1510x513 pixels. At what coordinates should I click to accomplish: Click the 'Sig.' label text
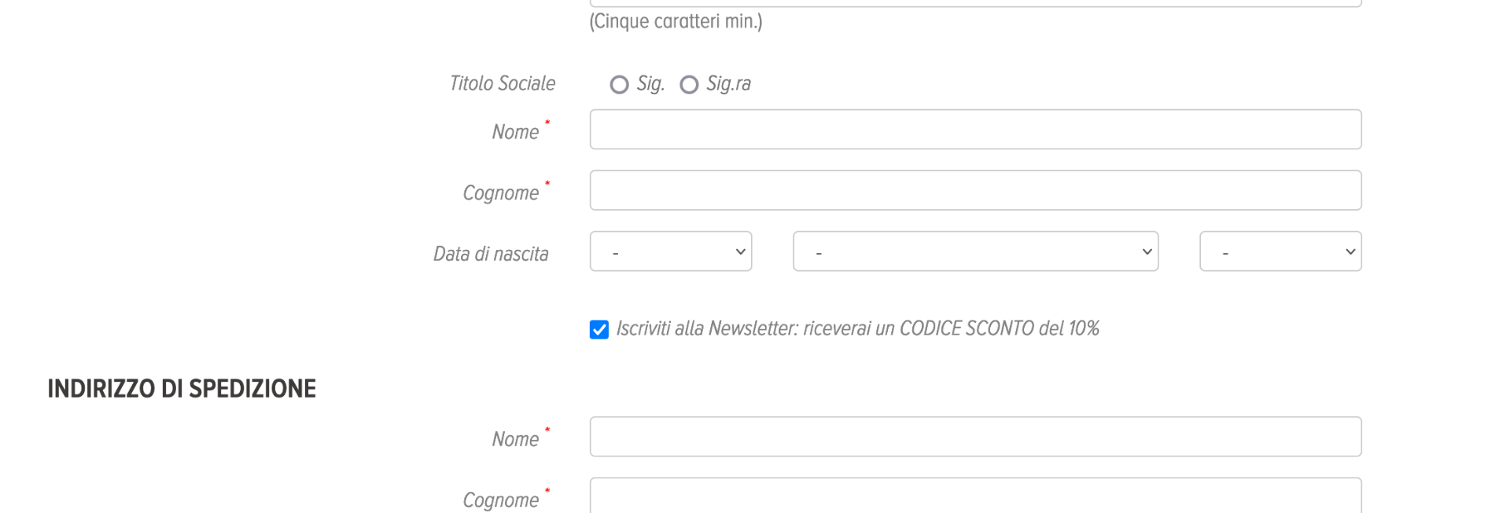pos(650,84)
